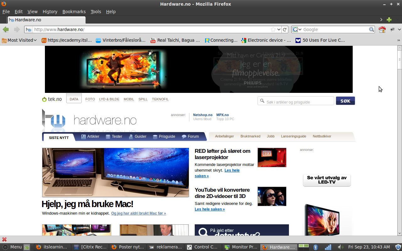Open the Real Taichi, Bagua bookmark

coord(175,40)
